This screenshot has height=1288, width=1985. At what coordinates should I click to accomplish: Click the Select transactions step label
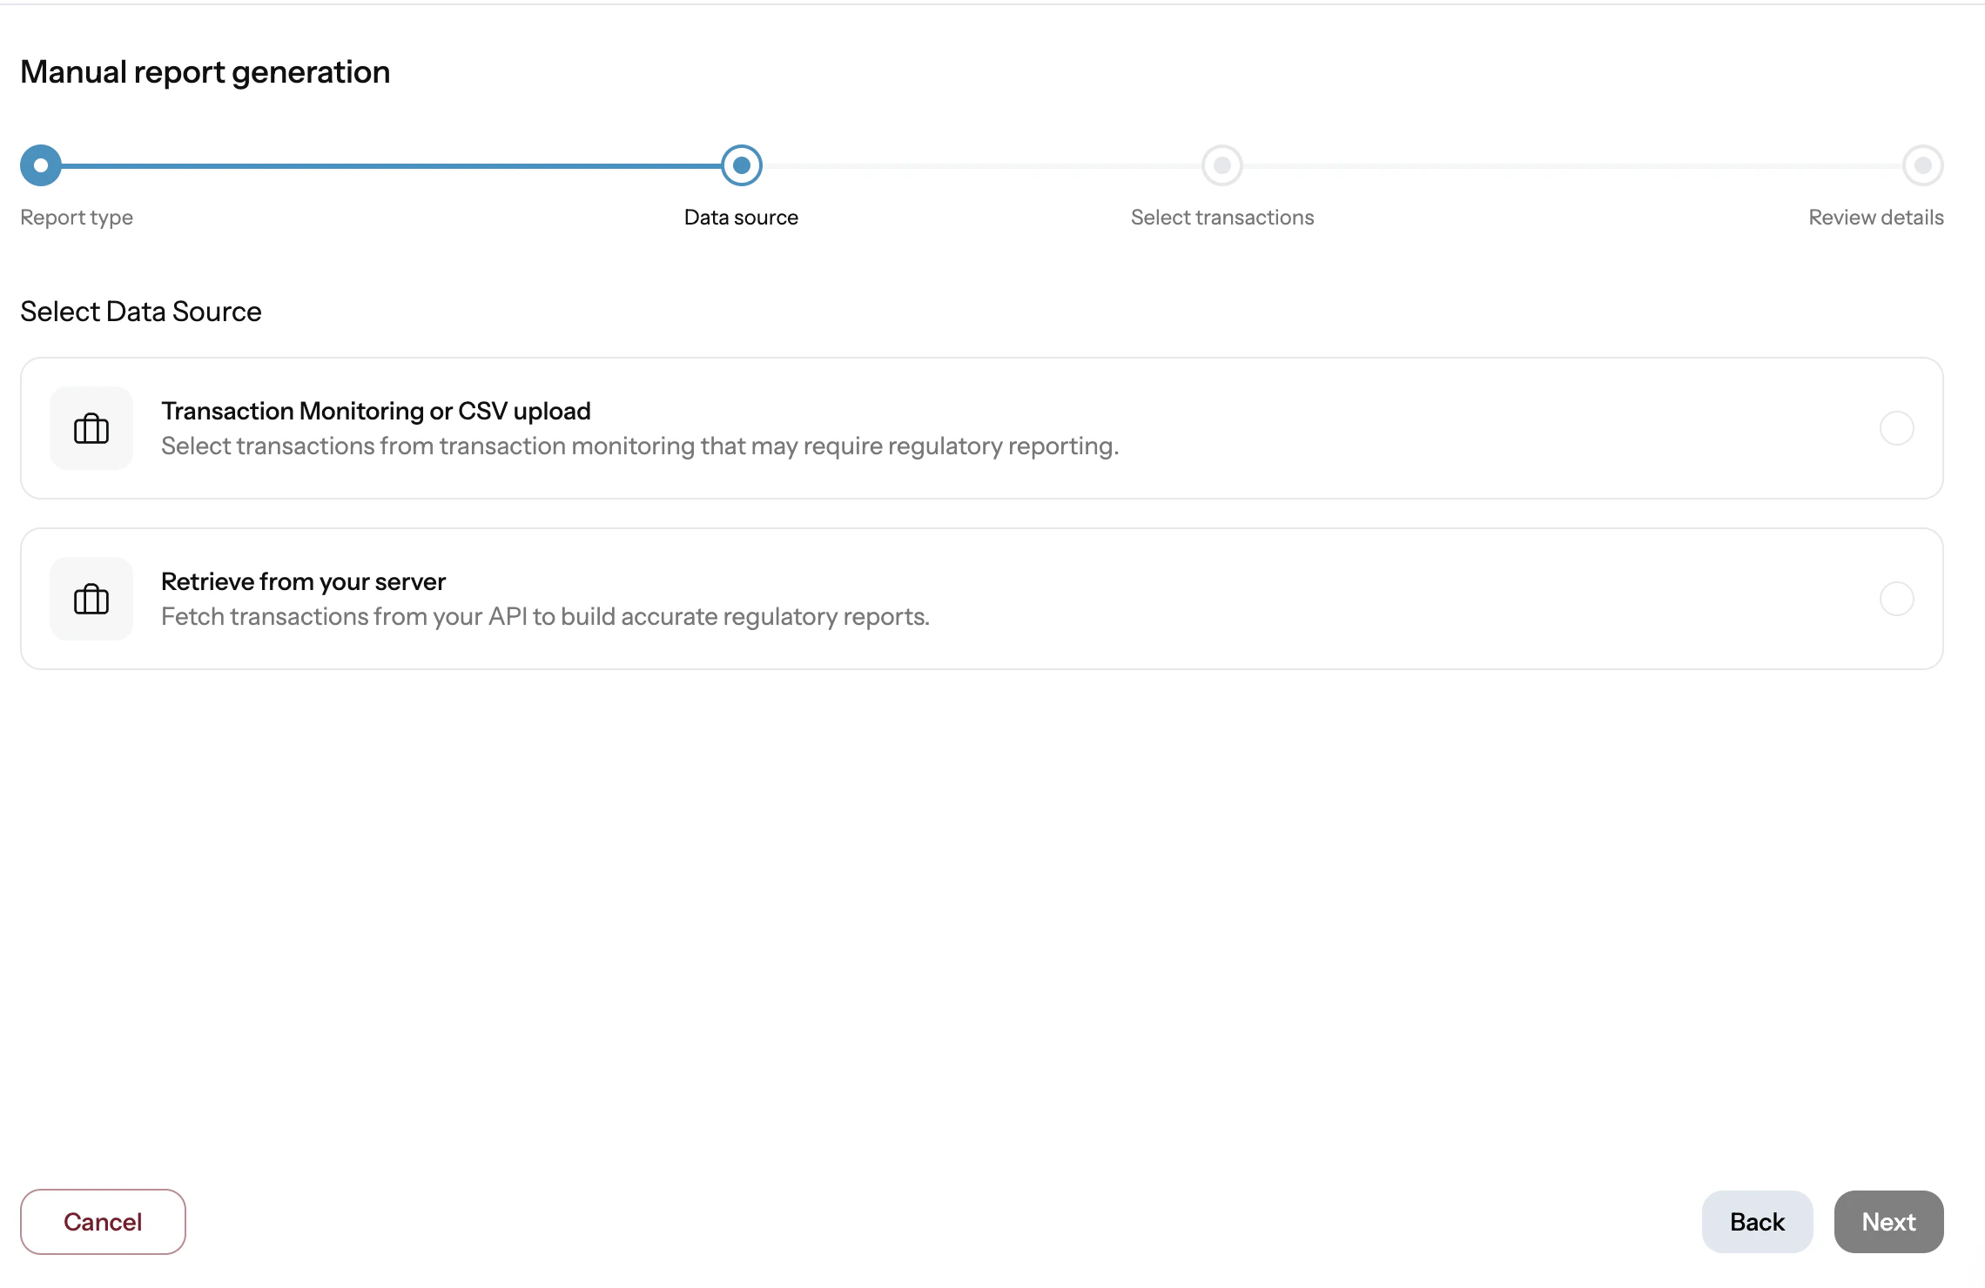pos(1222,218)
